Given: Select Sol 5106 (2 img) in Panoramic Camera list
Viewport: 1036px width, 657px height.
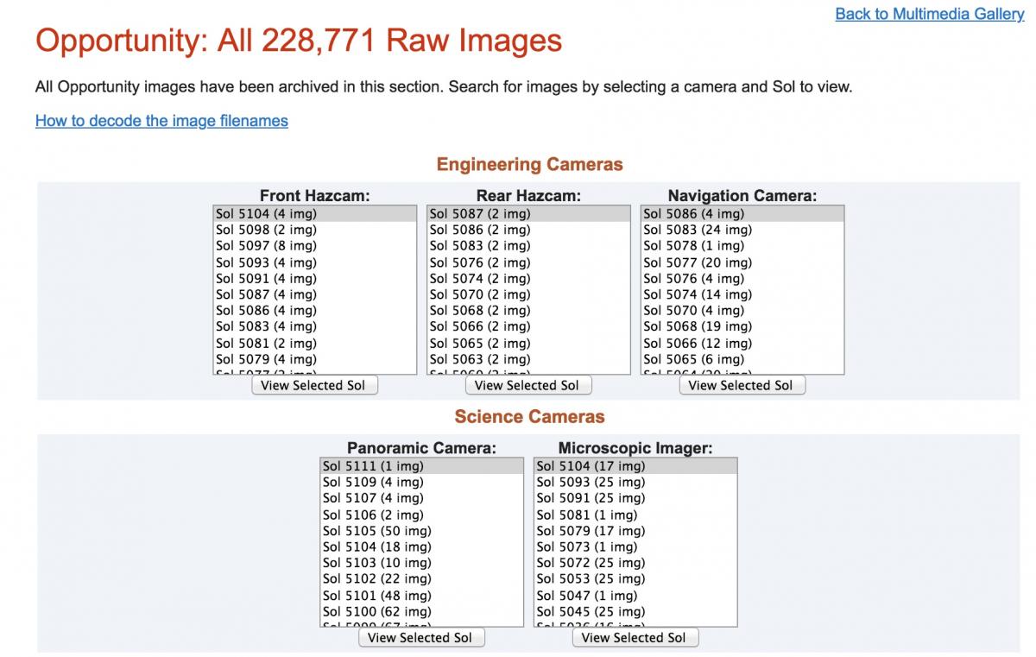Looking at the screenshot, I should (x=421, y=515).
